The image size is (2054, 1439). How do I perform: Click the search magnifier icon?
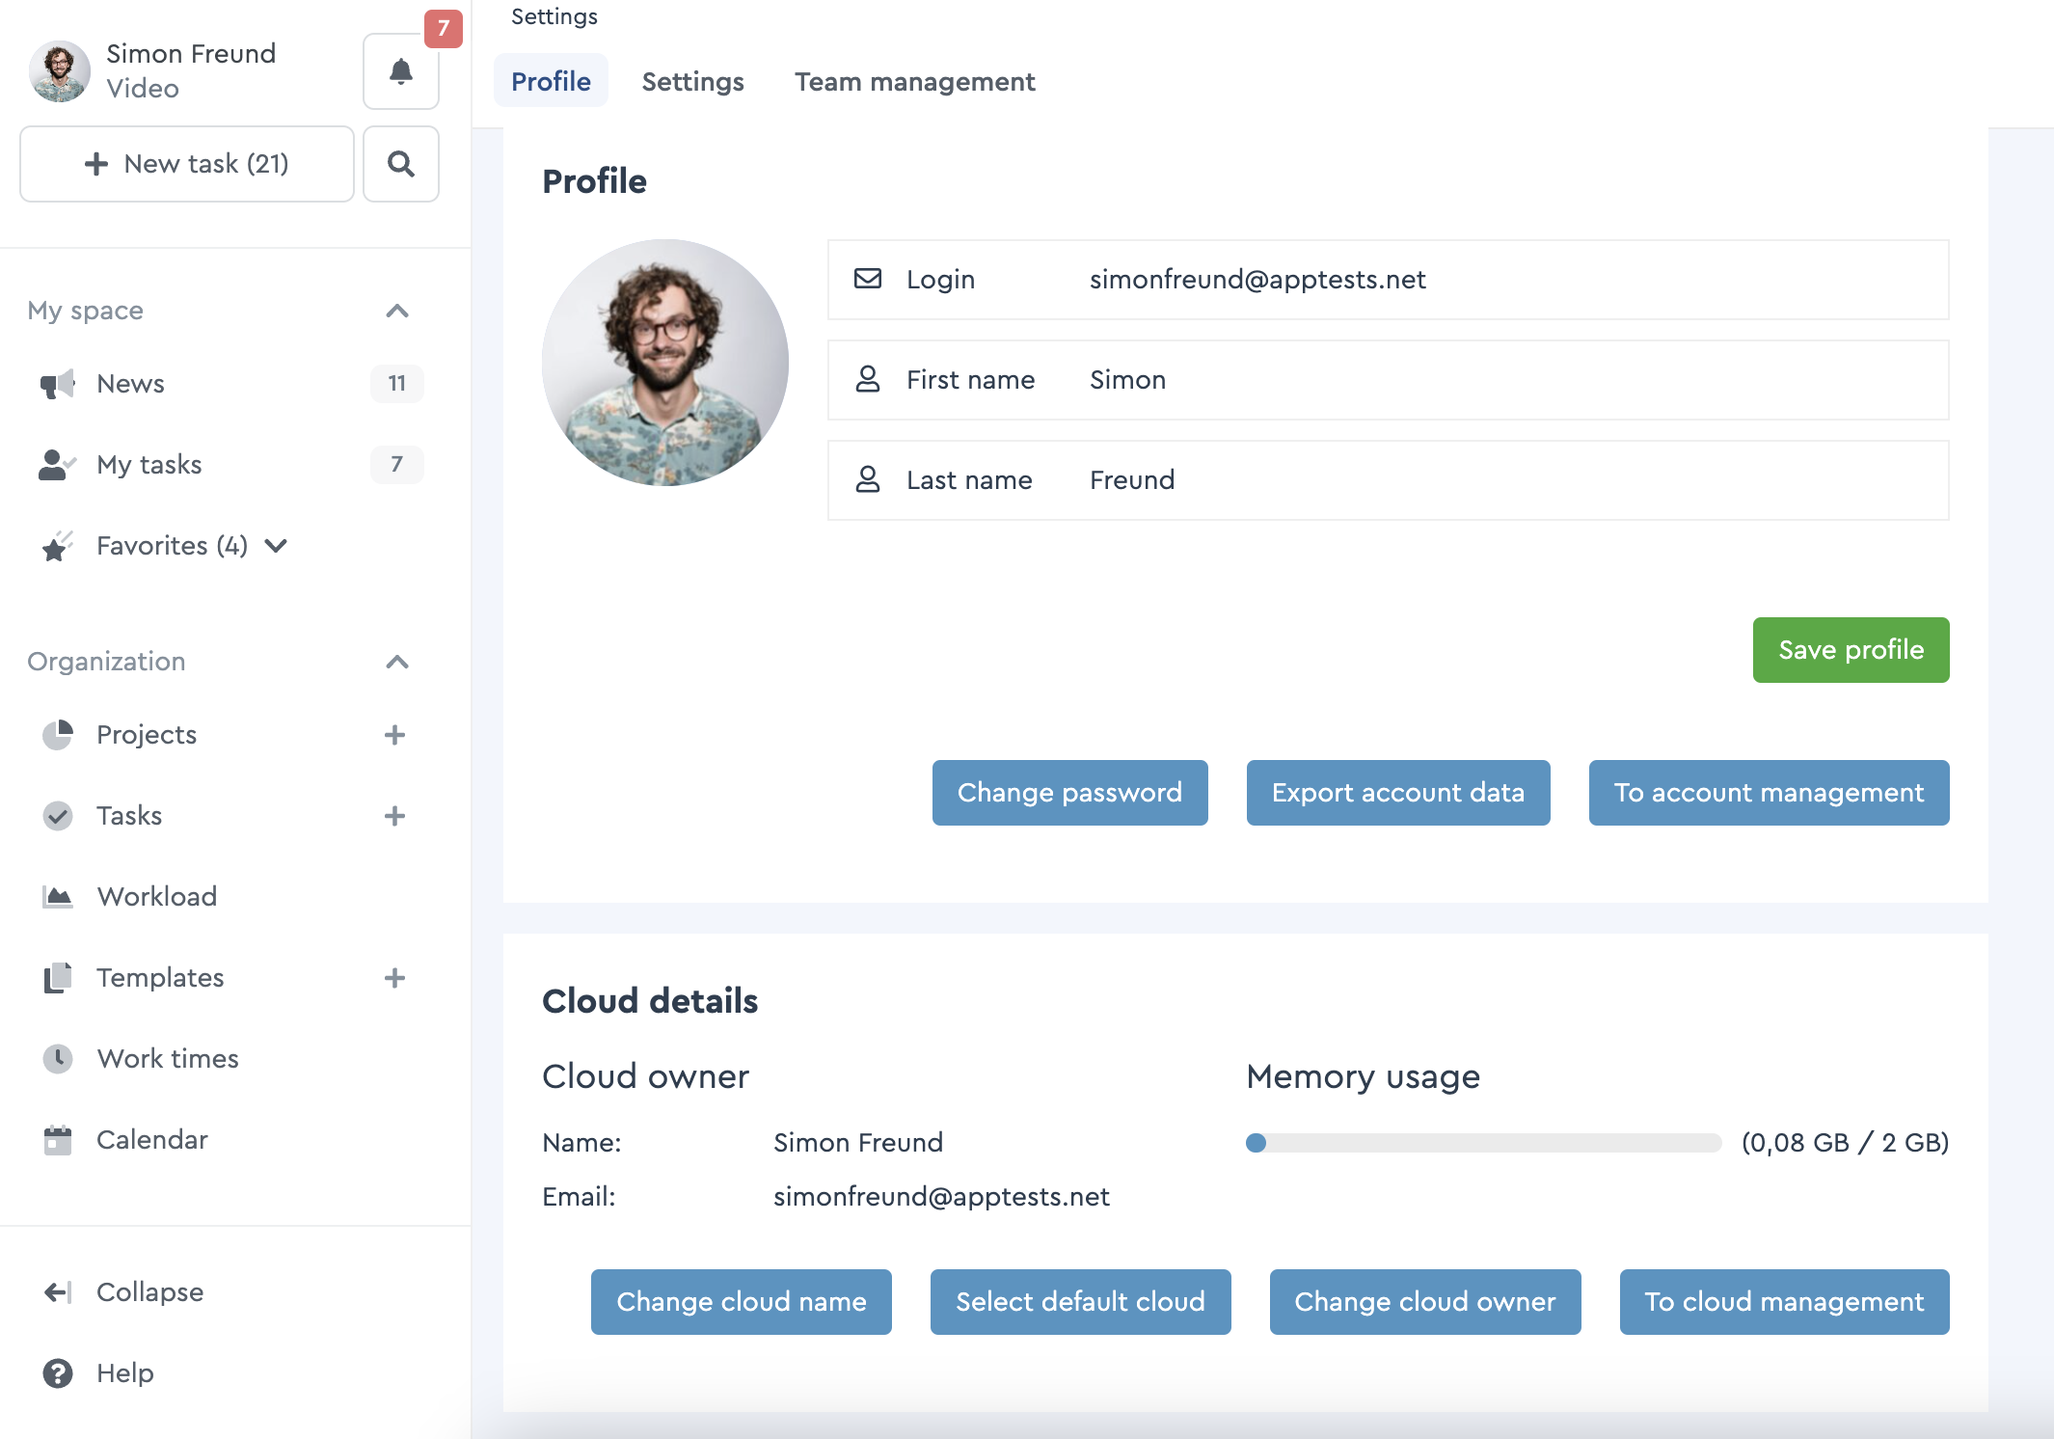pyautogui.click(x=401, y=164)
